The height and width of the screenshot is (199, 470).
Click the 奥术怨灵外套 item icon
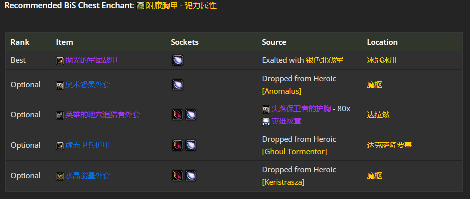click(60, 85)
